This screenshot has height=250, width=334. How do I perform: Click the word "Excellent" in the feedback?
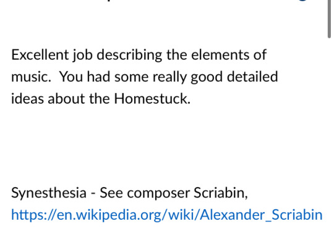pos(40,55)
